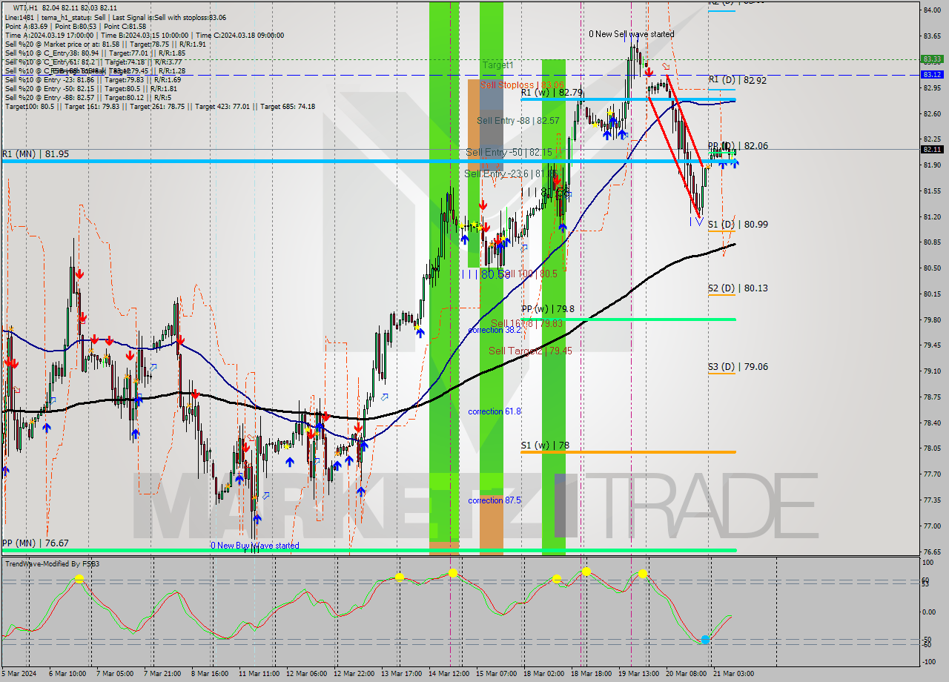This screenshot has width=949, height=682.
Task: Click the 'PP (w) | 79.8' weekly pivot label
Action: (x=547, y=309)
